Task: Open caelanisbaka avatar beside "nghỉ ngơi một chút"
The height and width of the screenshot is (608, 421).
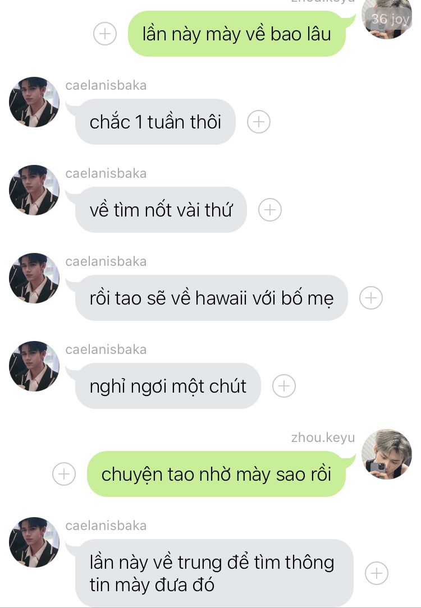Action: point(34,366)
